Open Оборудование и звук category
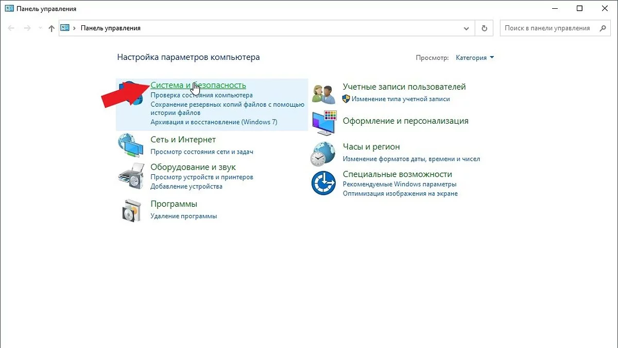 click(193, 167)
